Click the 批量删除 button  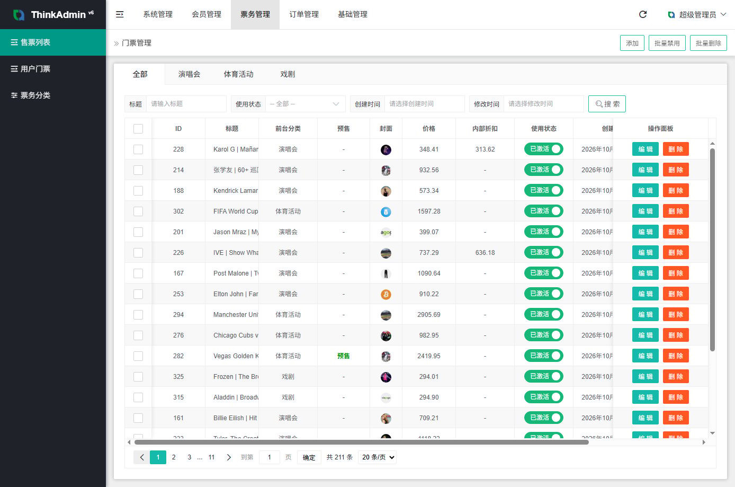tap(709, 43)
